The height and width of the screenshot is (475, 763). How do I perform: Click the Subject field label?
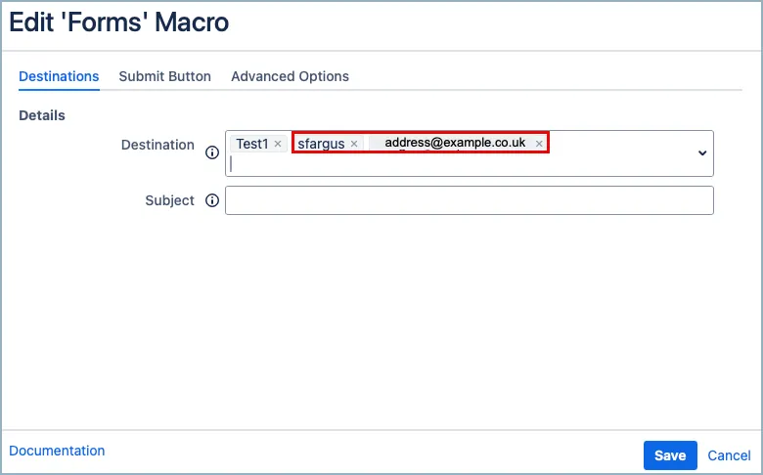[x=170, y=200]
